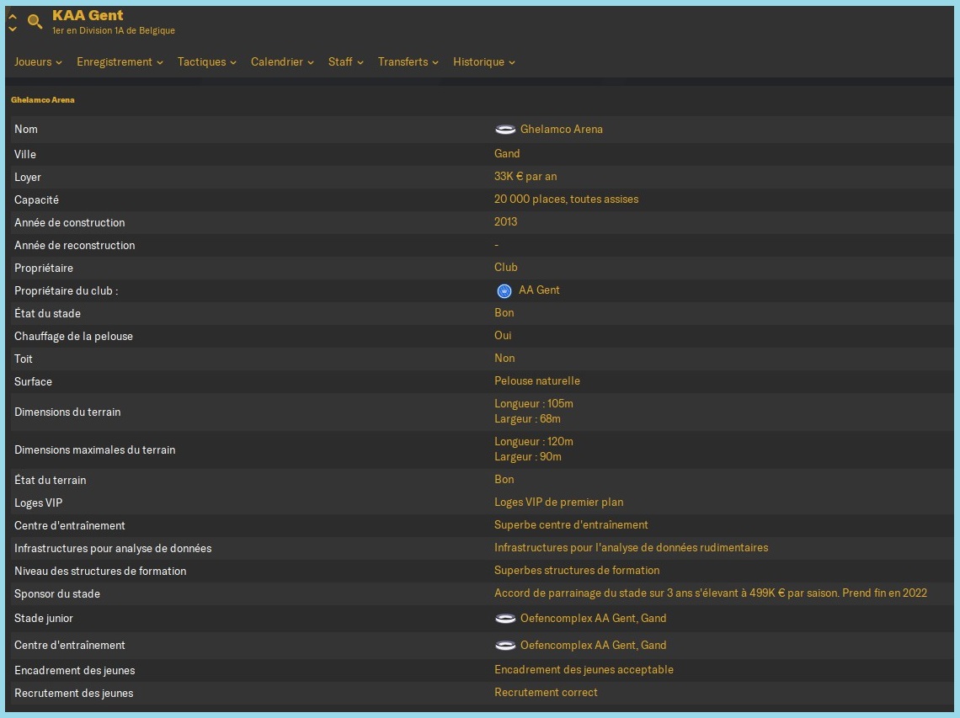Click État du terrain value Bon
This screenshot has width=960, height=718.
(504, 479)
